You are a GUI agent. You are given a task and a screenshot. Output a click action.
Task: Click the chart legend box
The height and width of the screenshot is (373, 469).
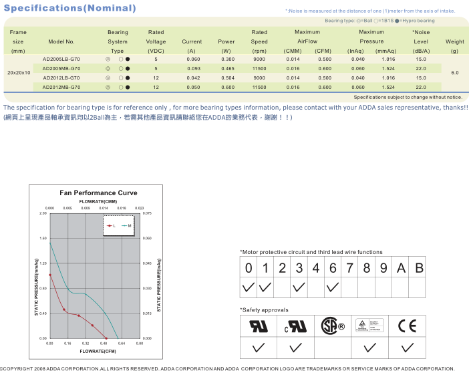pyautogui.click(x=119, y=225)
